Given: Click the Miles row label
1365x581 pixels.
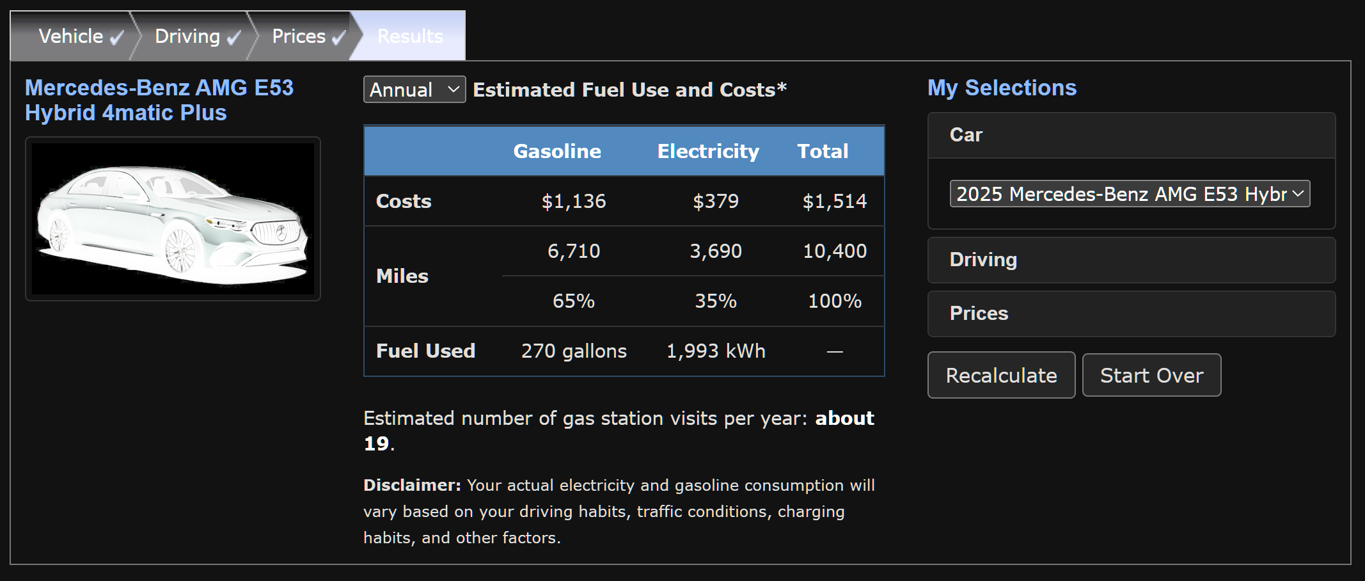Looking at the screenshot, I should pyautogui.click(x=402, y=276).
